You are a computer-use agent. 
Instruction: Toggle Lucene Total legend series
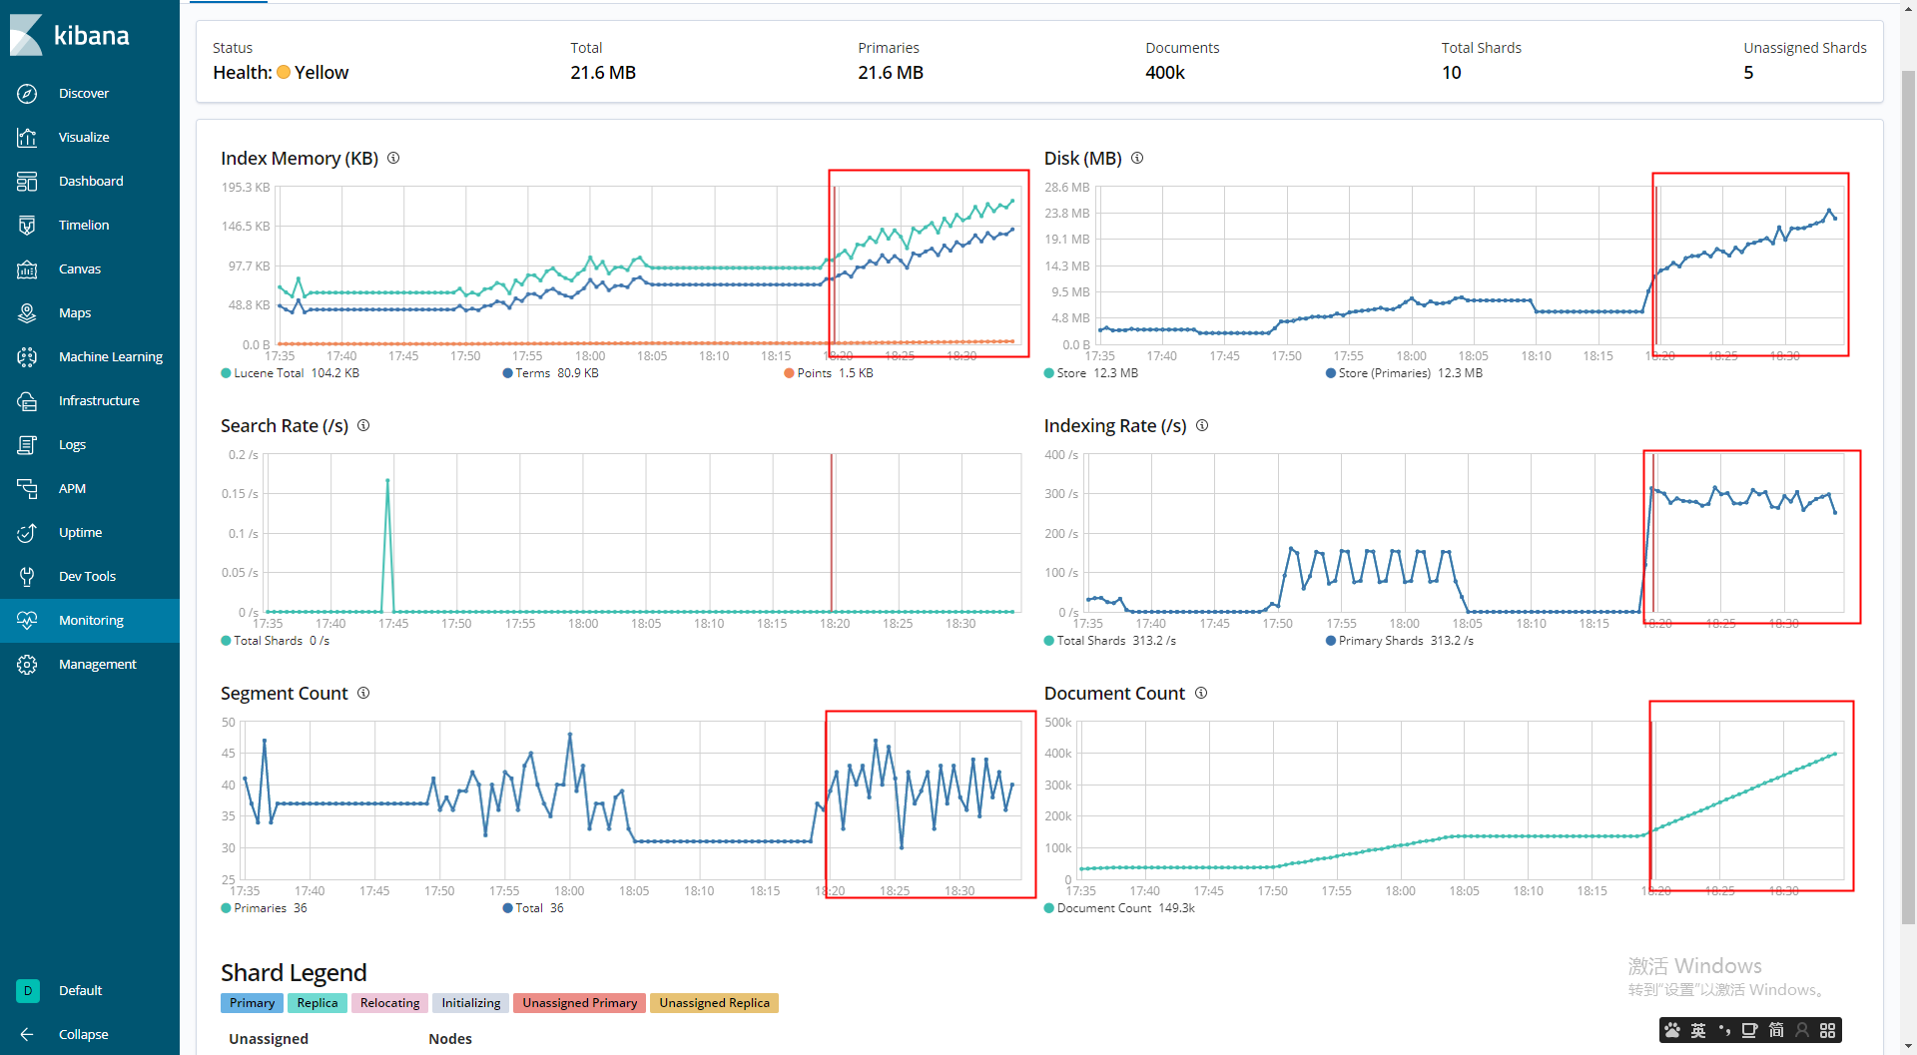pos(291,373)
